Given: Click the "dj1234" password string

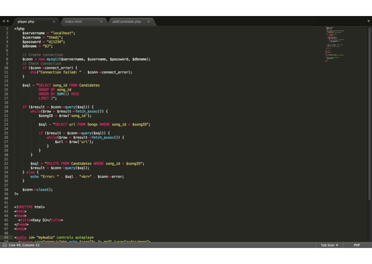Looking at the screenshot, I should (55, 42).
